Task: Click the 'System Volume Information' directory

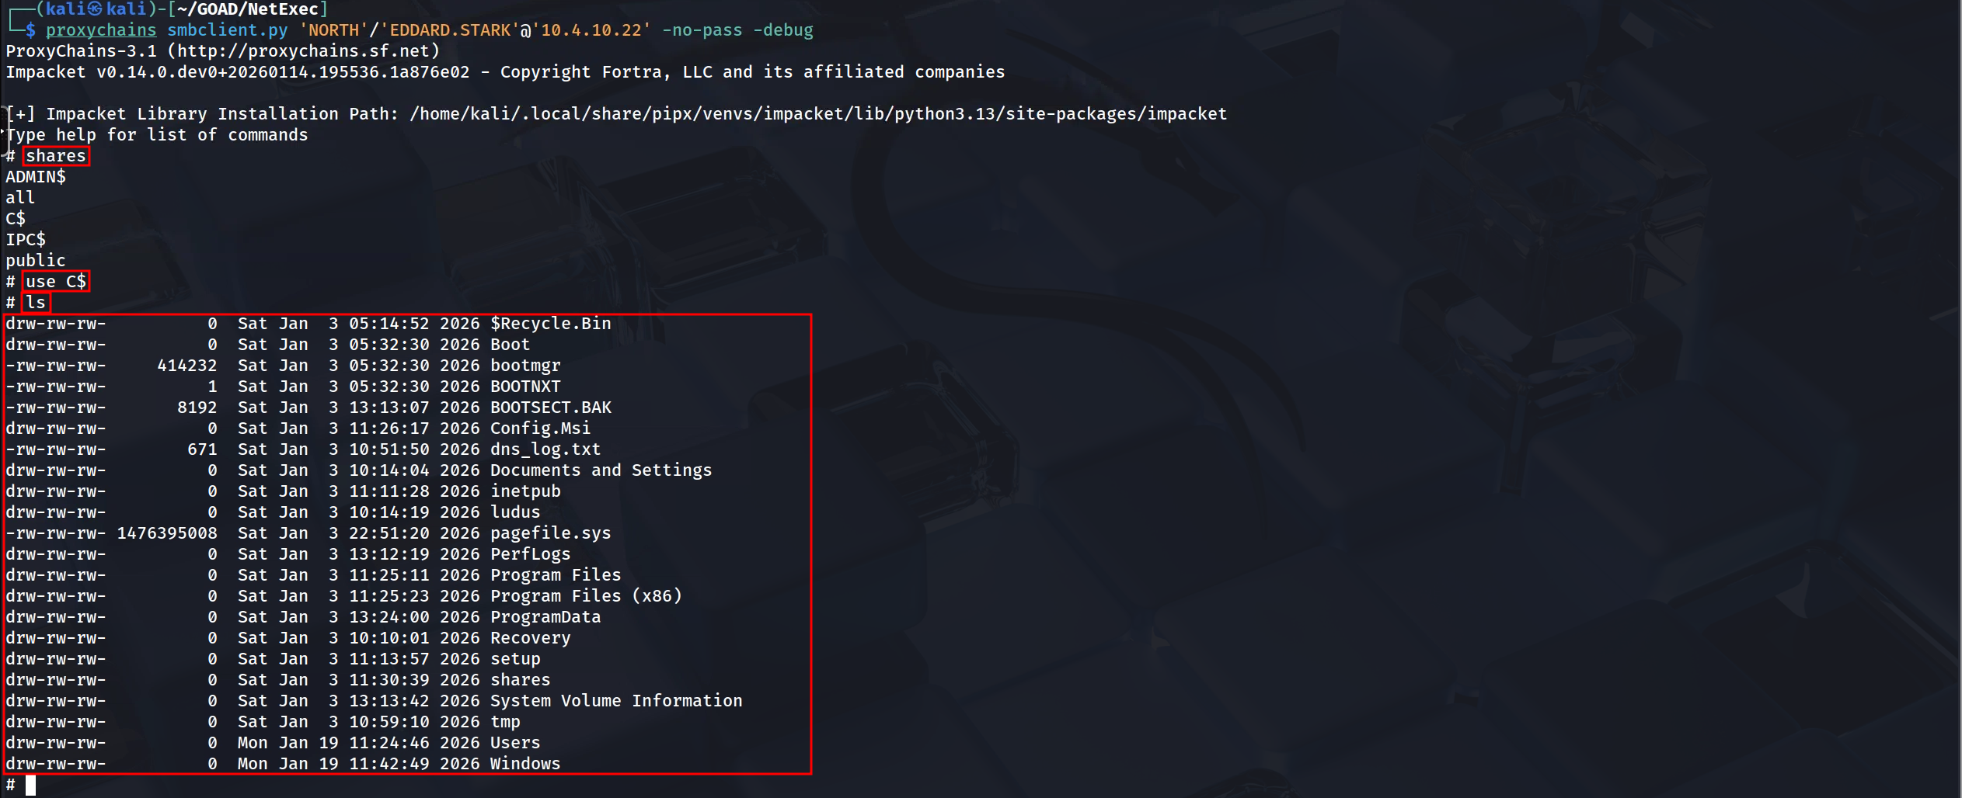Action: tap(616, 701)
